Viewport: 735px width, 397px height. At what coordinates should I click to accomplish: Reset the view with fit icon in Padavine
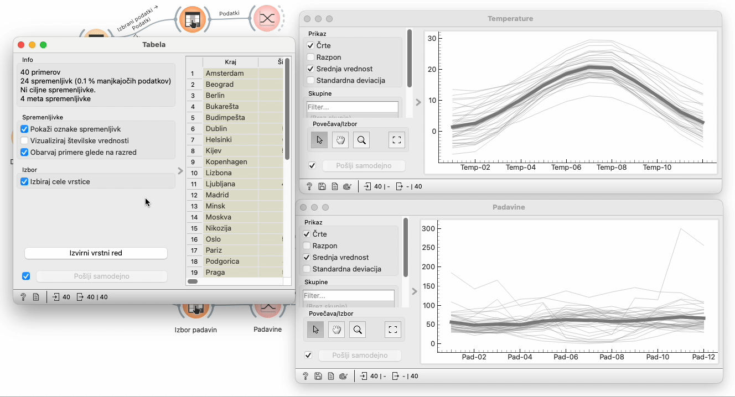[x=393, y=330]
